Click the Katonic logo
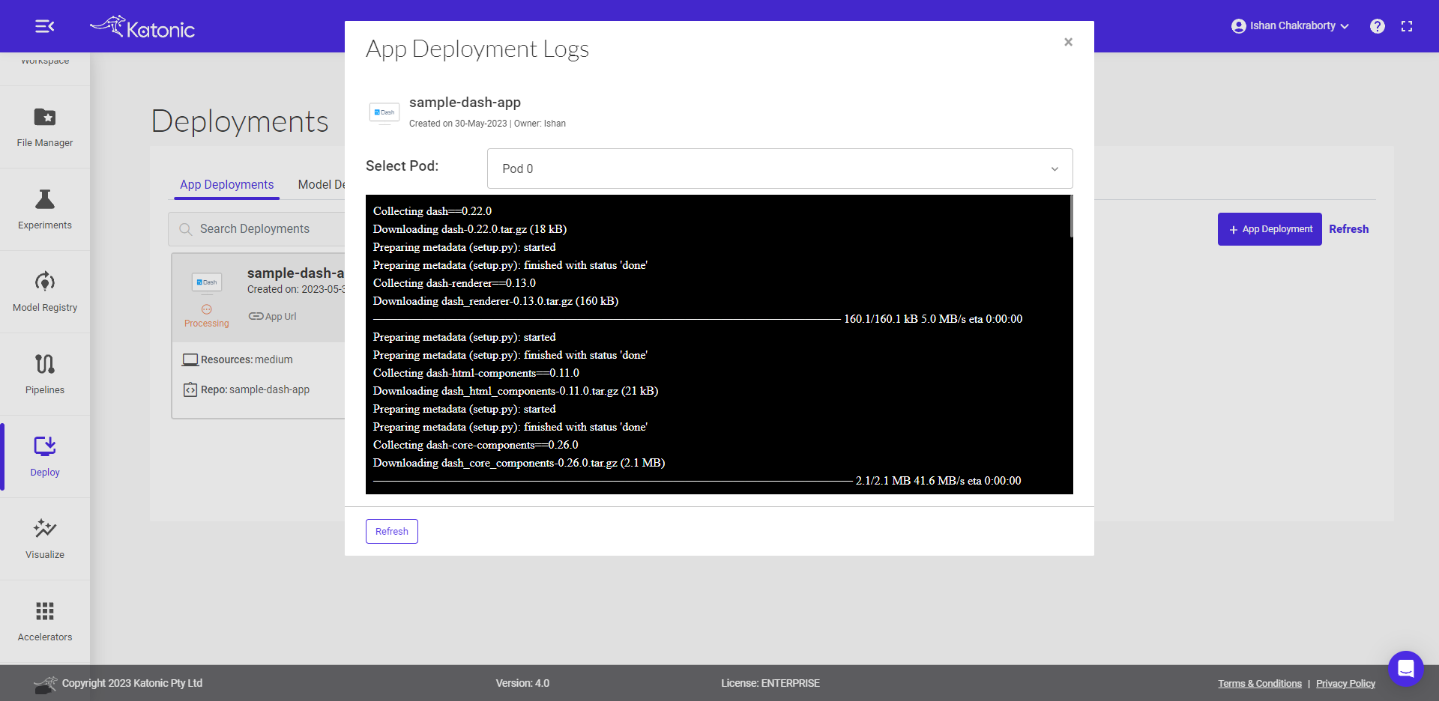The width and height of the screenshot is (1439, 701). pyautogui.click(x=142, y=27)
